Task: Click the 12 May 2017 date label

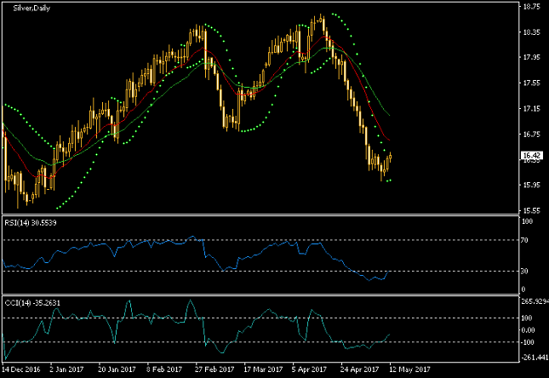Action: (409, 369)
